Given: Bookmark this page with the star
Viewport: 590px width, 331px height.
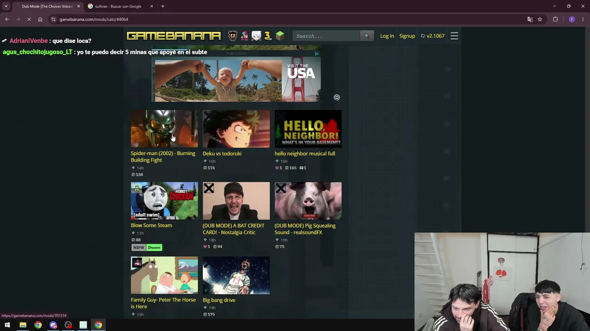Looking at the screenshot, I should [x=540, y=19].
